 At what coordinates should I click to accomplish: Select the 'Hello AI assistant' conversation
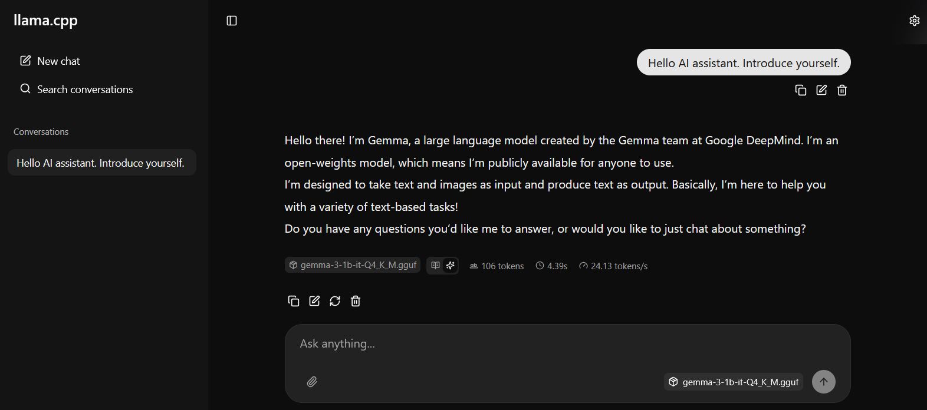click(x=101, y=163)
